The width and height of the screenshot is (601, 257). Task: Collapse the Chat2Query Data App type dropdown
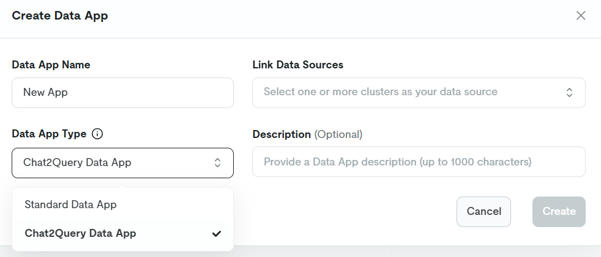tap(122, 162)
